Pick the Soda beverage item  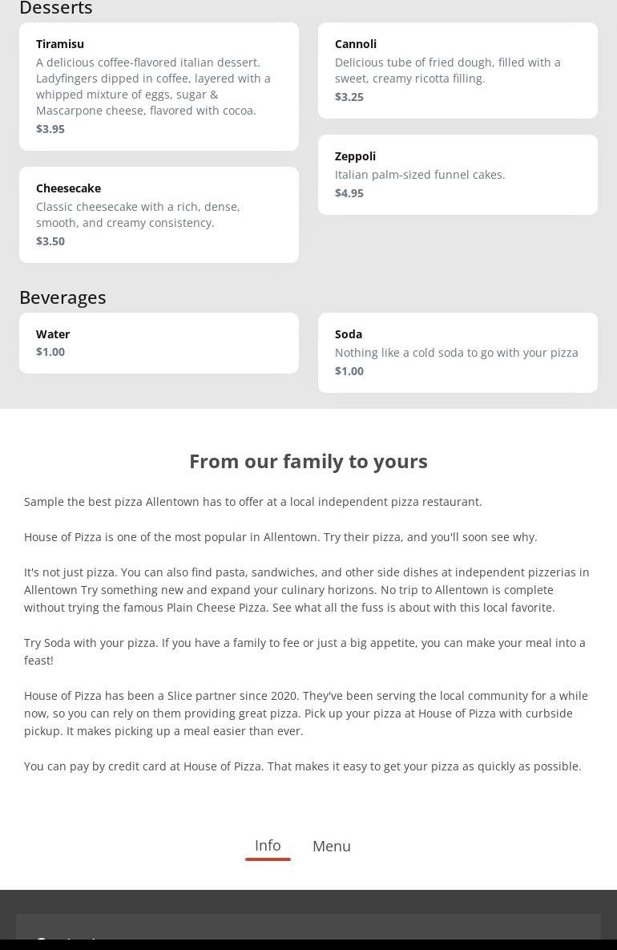pos(458,352)
